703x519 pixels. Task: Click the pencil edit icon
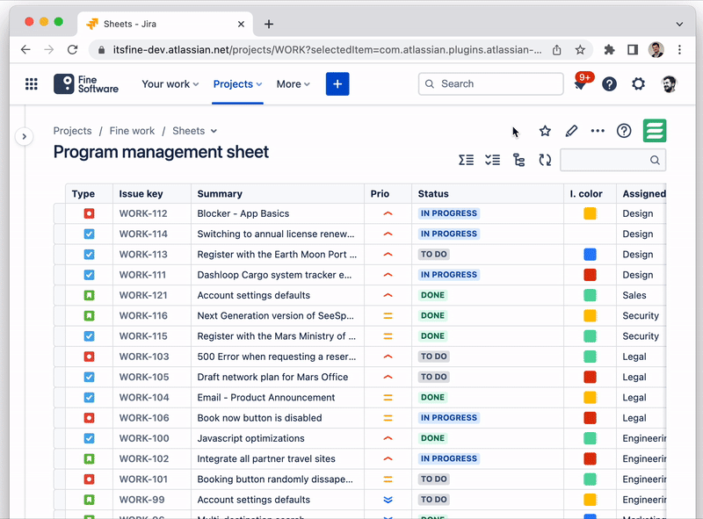tap(571, 131)
